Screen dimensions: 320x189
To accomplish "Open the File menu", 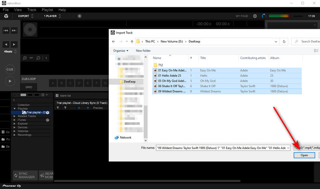I will [6, 10].
